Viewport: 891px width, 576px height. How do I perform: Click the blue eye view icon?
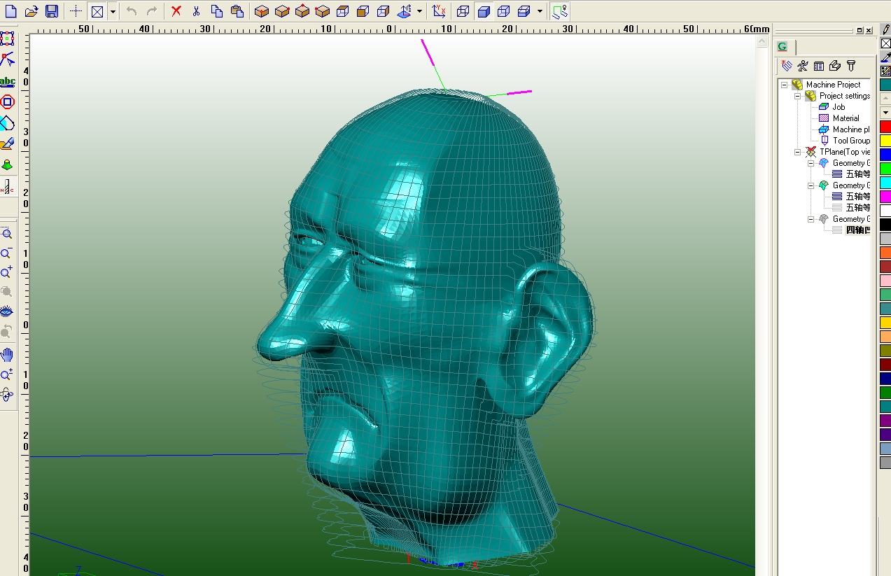coord(7,311)
